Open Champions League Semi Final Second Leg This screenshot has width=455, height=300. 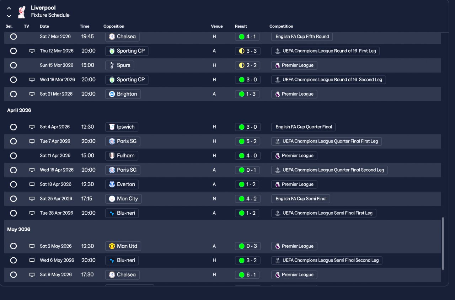(x=327, y=260)
